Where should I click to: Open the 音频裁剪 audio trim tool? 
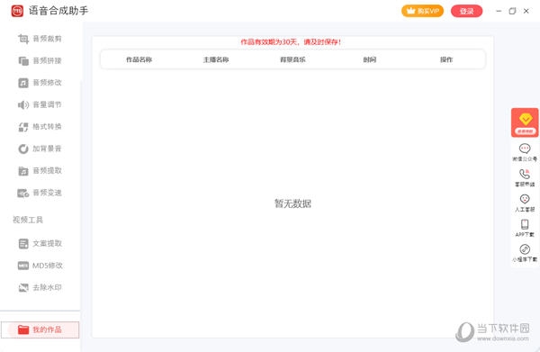[x=40, y=39]
